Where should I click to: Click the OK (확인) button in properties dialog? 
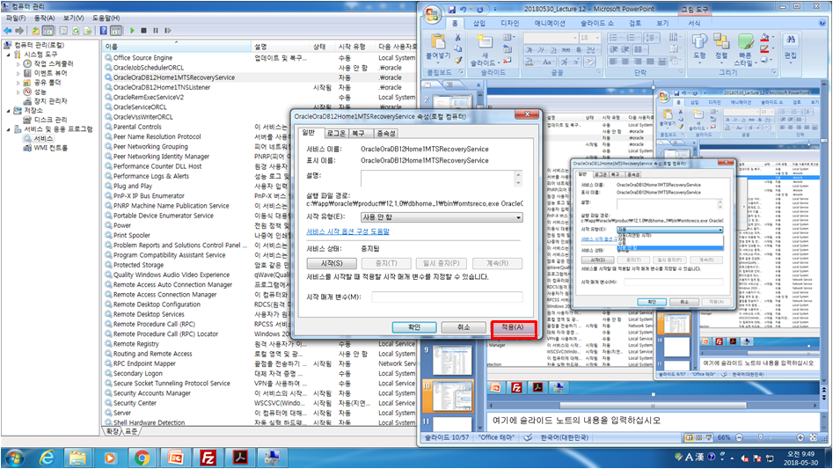click(x=414, y=327)
